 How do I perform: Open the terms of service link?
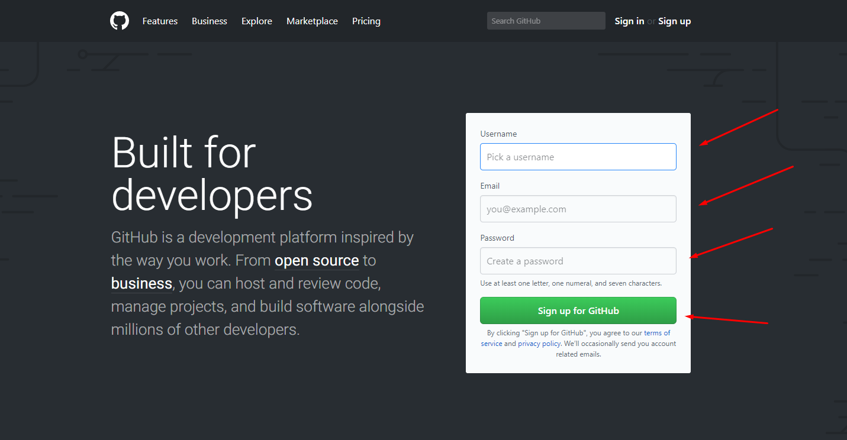pos(657,334)
